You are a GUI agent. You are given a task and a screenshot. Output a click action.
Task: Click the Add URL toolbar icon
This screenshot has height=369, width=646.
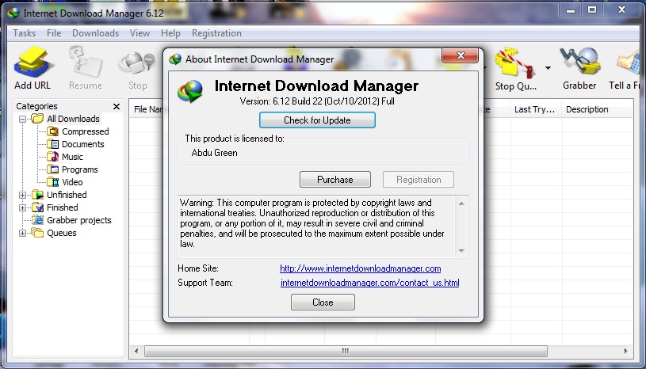[x=33, y=63]
